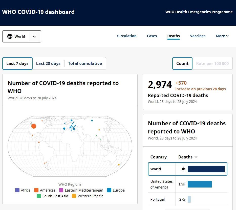Click the Americas orange legend swatch

36,190
